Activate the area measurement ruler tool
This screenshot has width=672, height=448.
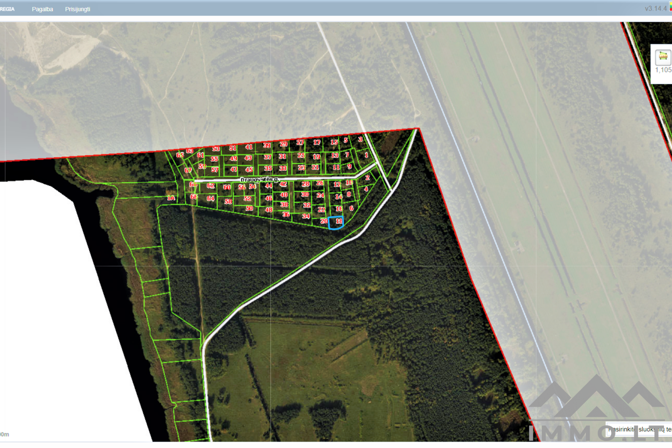[x=663, y=57]
